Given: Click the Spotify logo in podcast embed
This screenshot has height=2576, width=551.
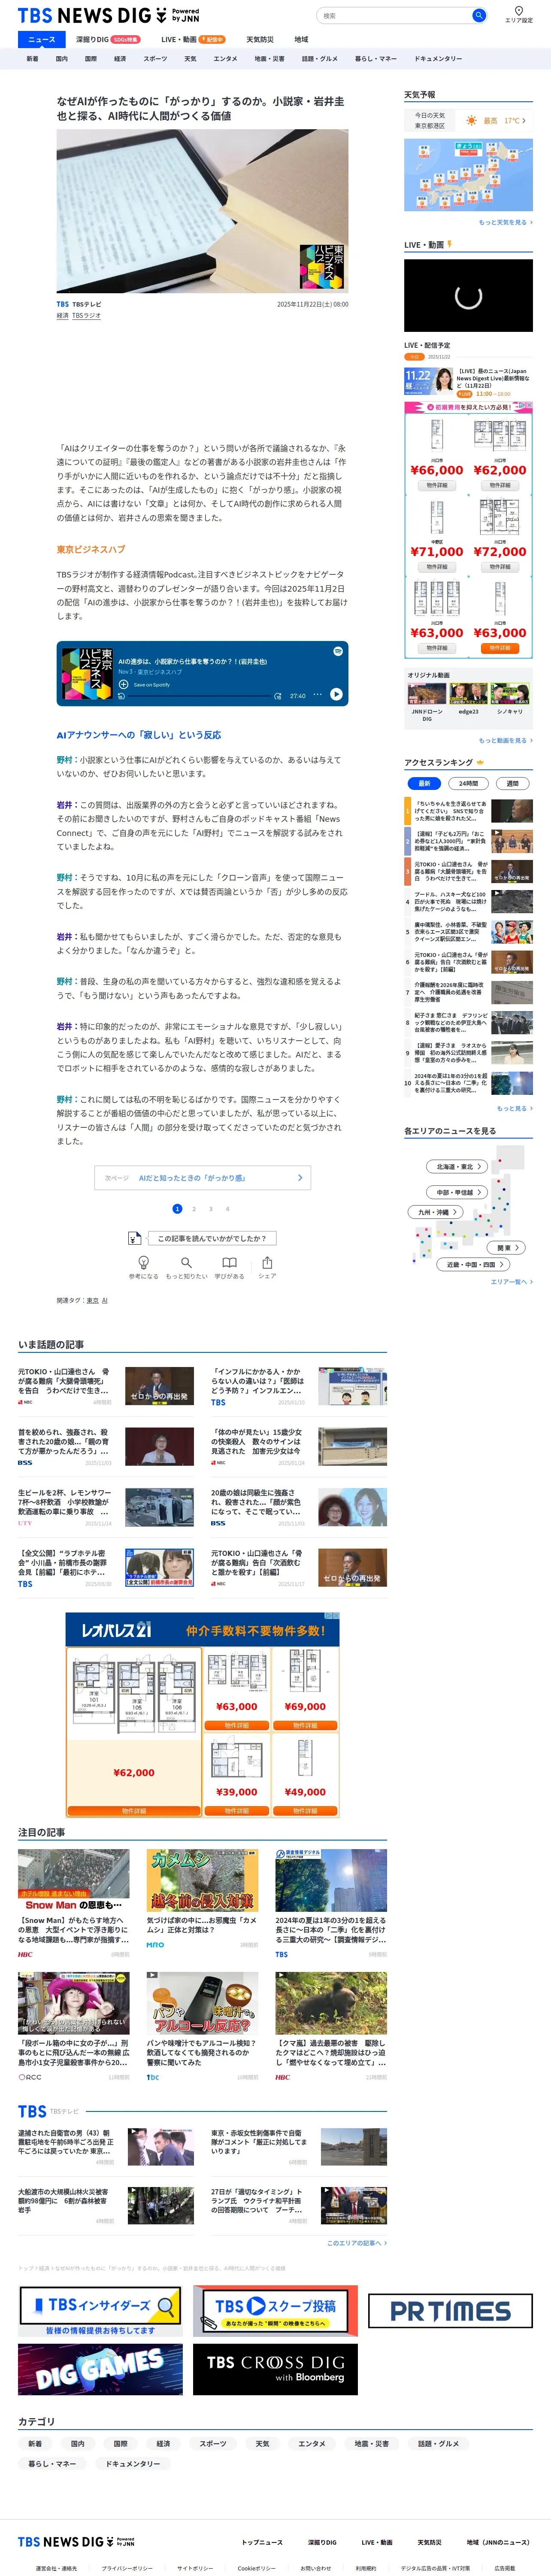Looking at the screenshot, I should [338, 651].
